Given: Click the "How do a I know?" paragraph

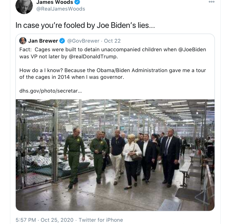Looking at the screenshot, I should (113, 73).
